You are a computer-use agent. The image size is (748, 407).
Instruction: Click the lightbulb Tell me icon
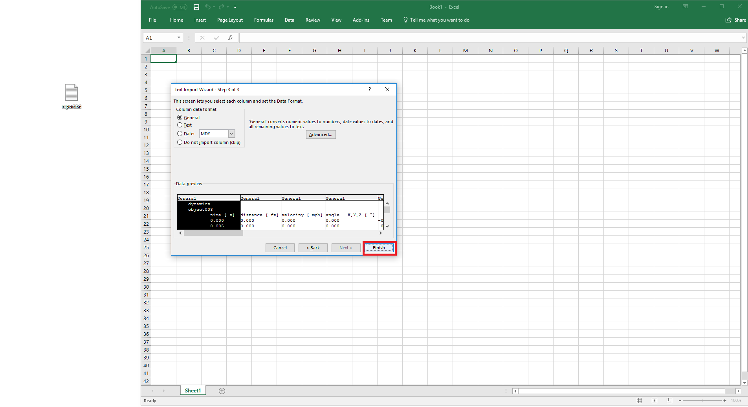pos(405,20)
